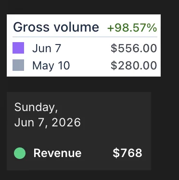Click the word Gross in the header
The image size is (179, 180).
click(31, 27)
